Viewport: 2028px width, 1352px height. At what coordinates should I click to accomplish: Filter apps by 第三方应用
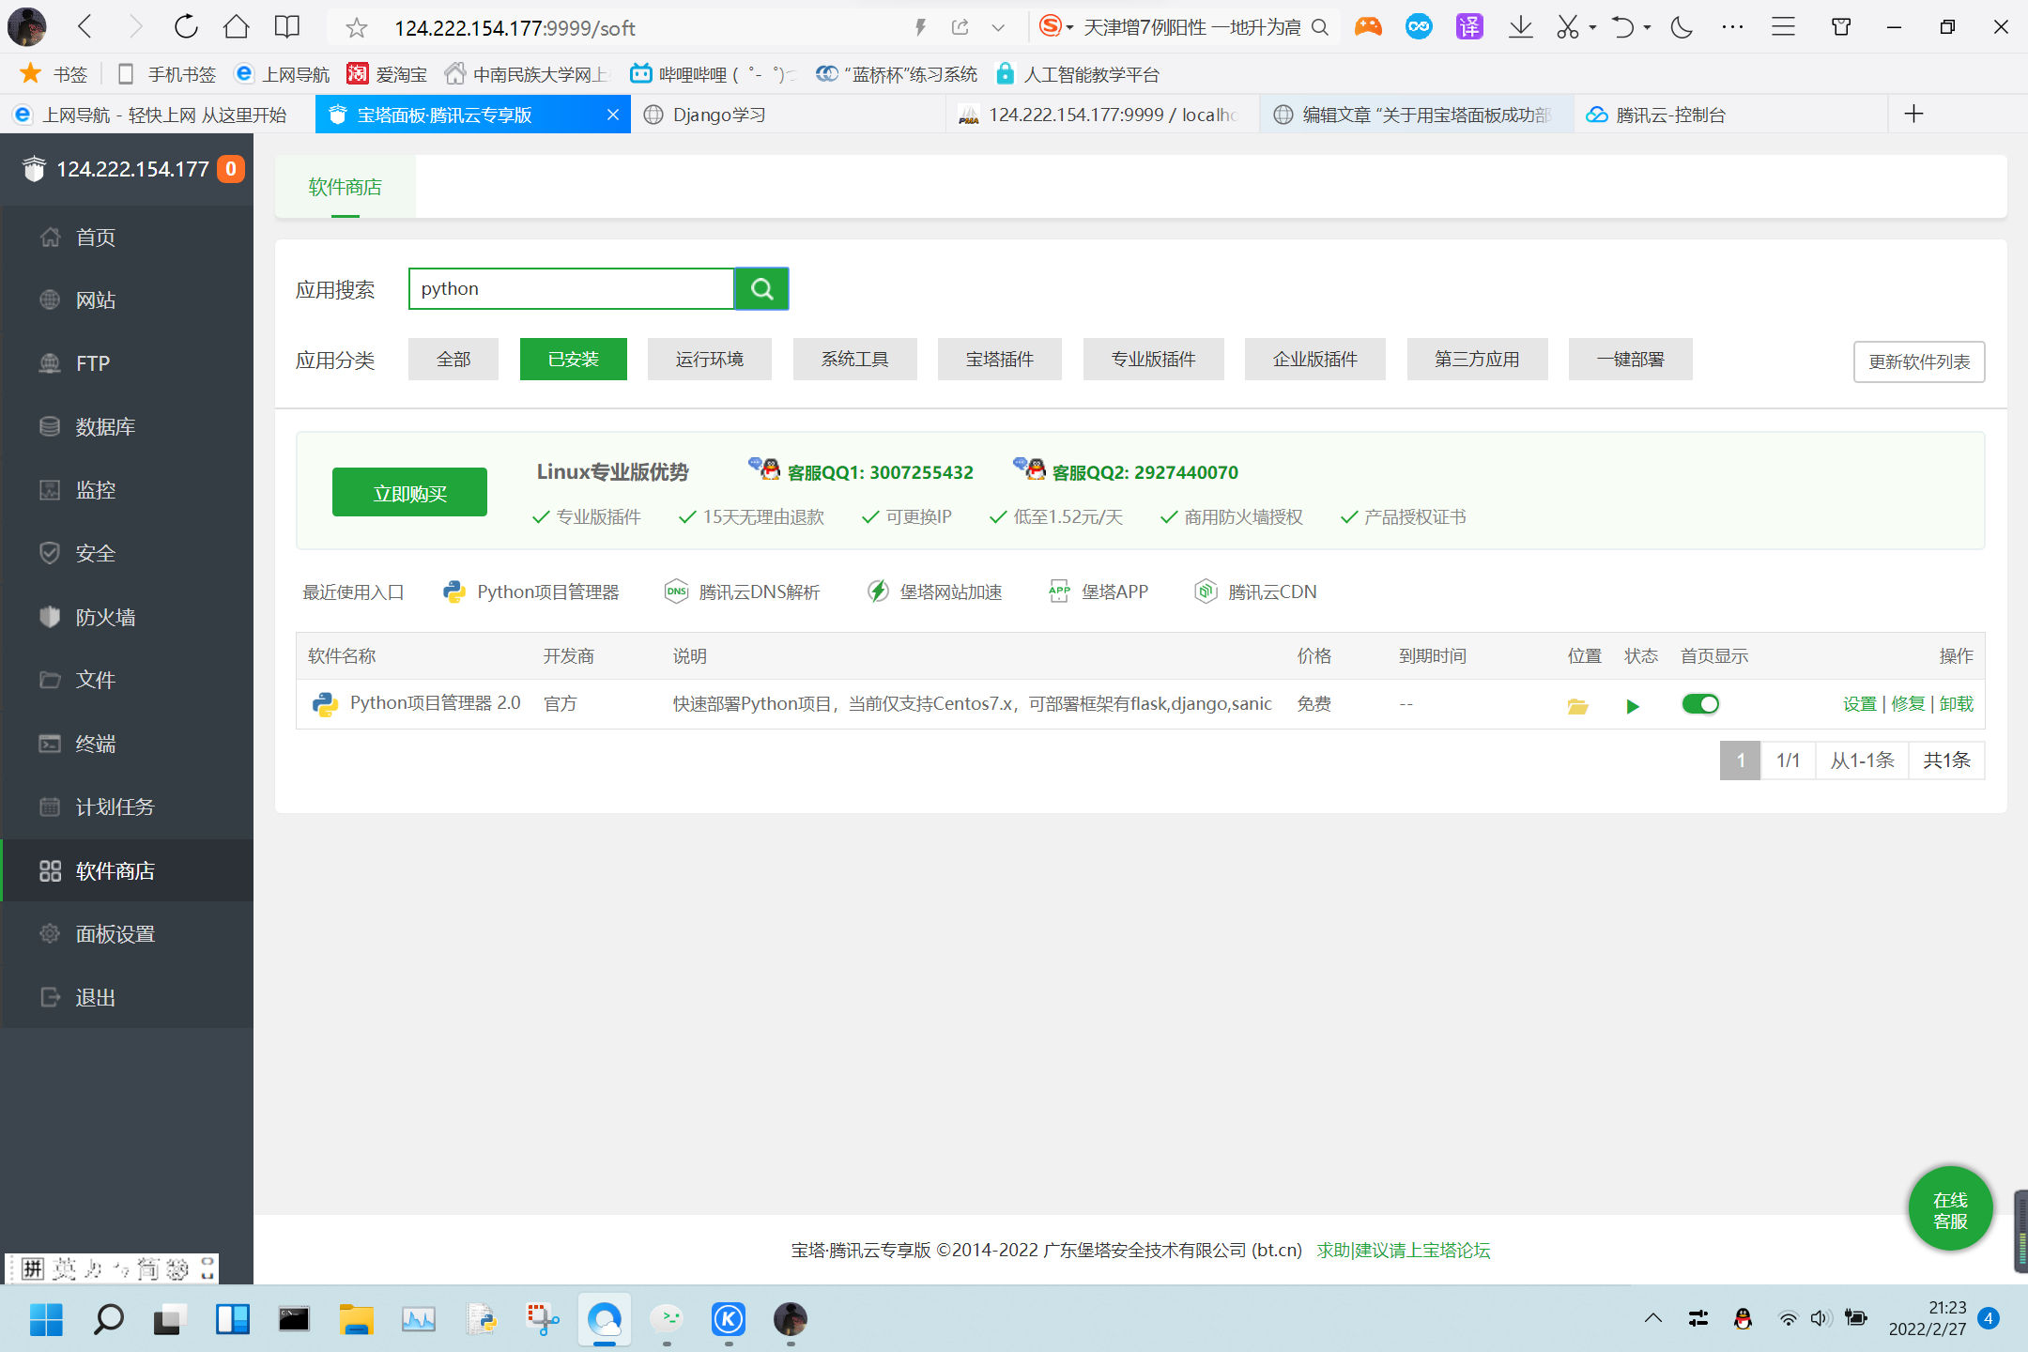pos(1478,360)
